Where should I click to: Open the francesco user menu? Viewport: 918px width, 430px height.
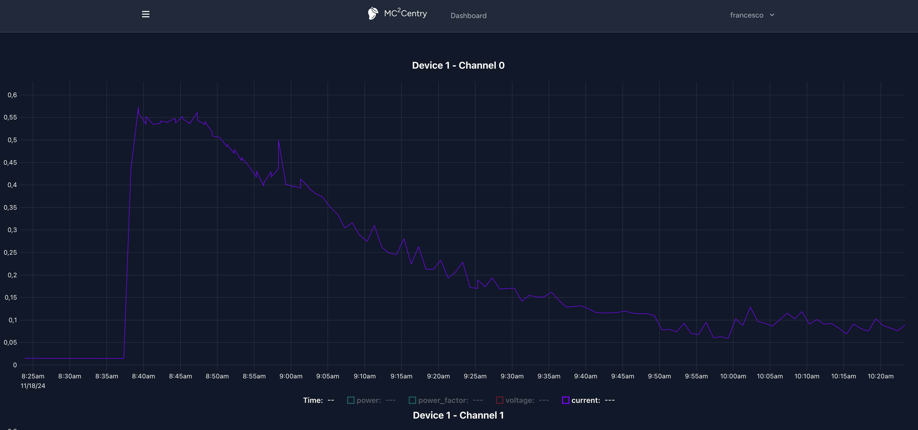pos(752,15)
